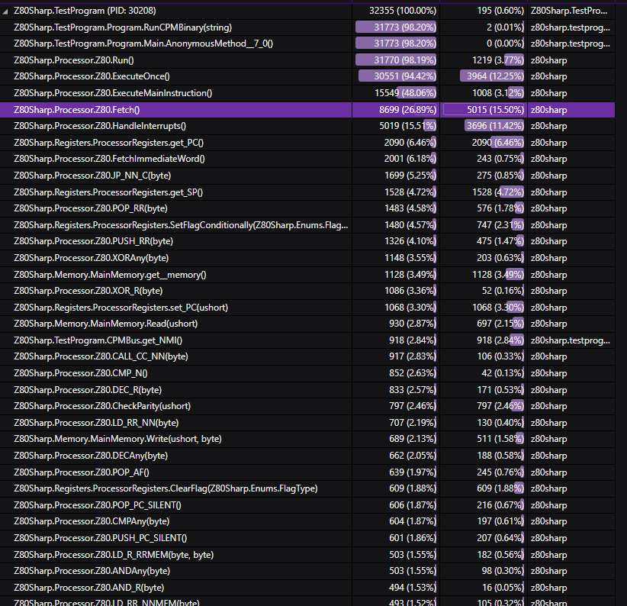Viewport: 627px width, 606px height.
Task: Click z80sharp.testprog... module in RunCPMBinary row
Action: click(571, 27)
